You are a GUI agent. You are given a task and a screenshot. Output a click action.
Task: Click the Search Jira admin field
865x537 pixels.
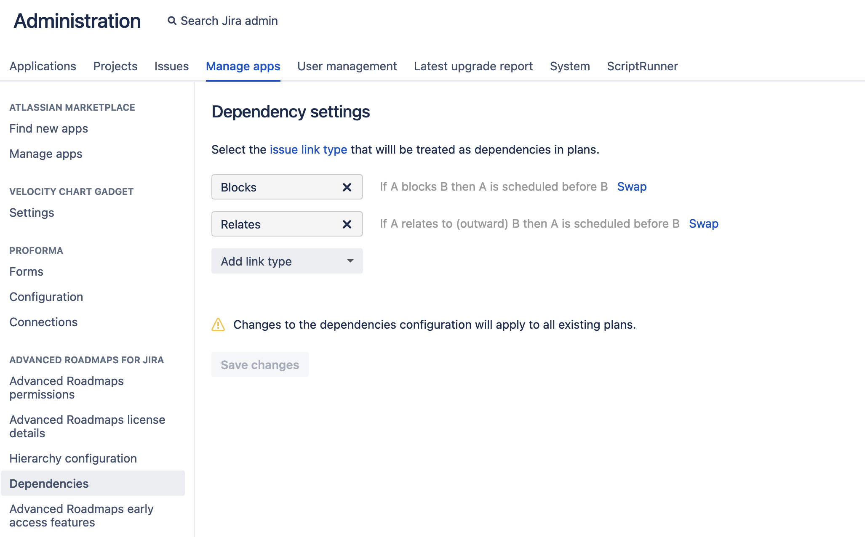(229, 21)
